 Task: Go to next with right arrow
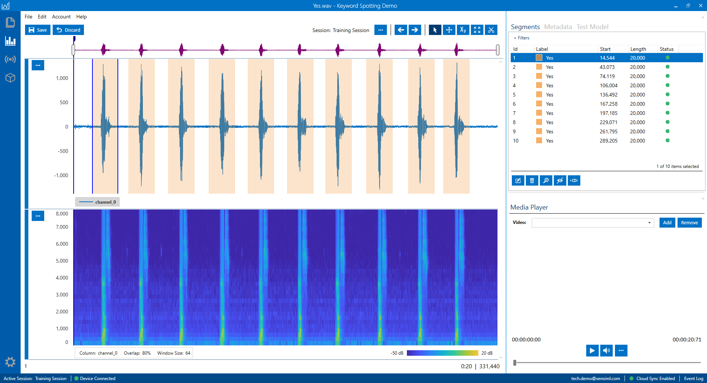415,30
